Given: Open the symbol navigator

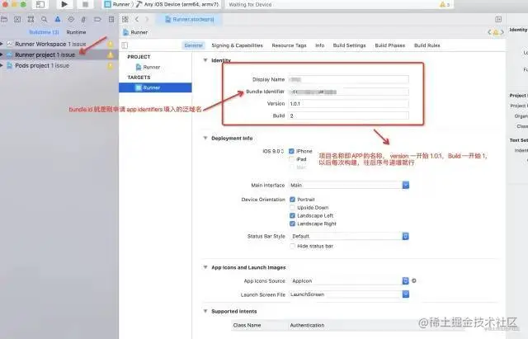Looking at the screenshot, I should [31, 20].
